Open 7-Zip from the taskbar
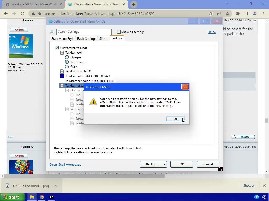 (51, 197)
